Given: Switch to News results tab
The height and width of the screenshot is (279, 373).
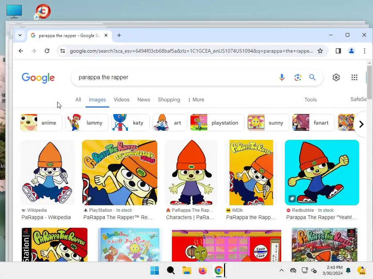Looking at the screenshot, I should 144,100.
